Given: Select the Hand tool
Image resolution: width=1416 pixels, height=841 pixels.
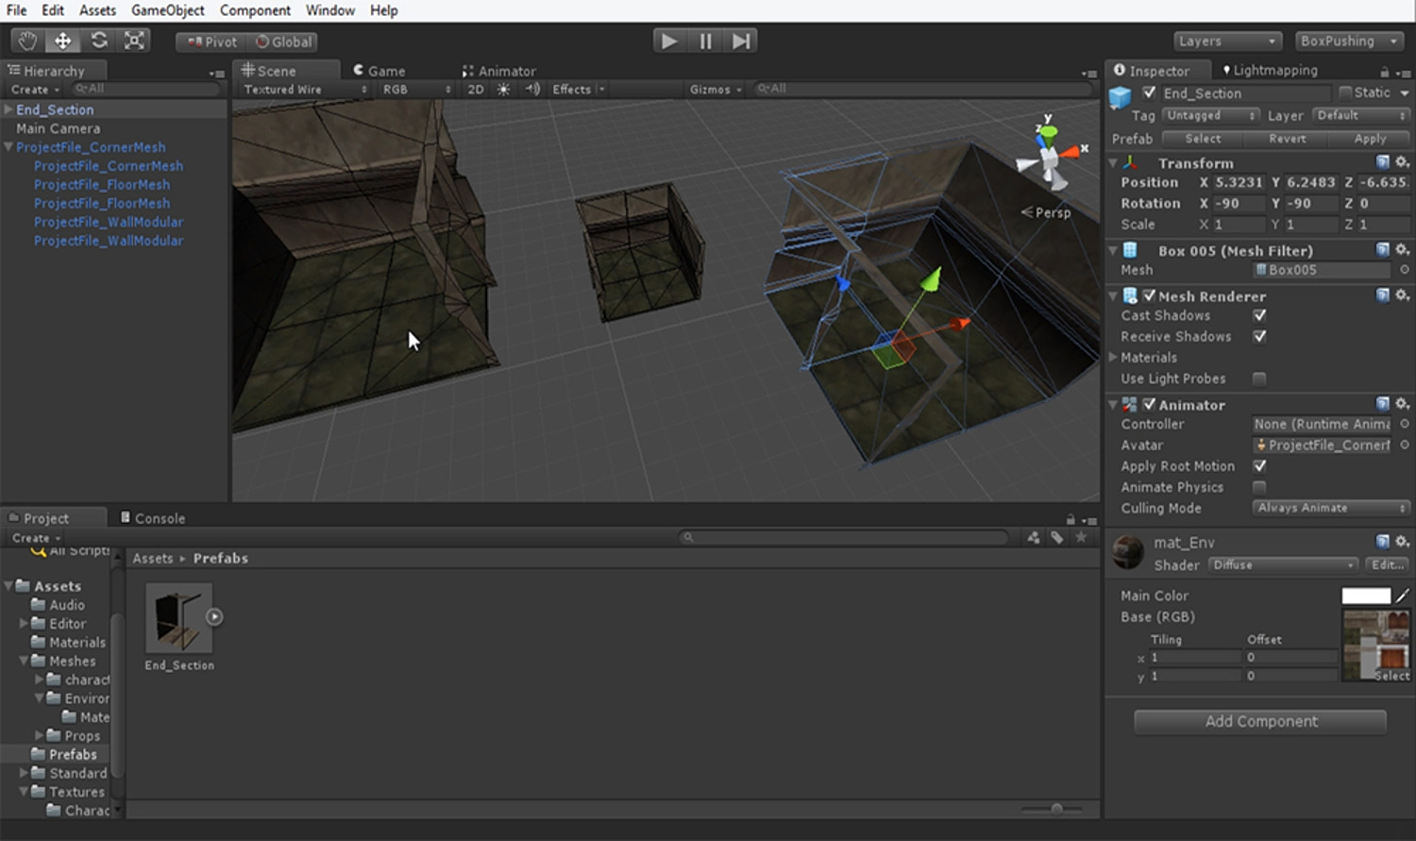Looking at the screenshot, I should tap(26, 40).
